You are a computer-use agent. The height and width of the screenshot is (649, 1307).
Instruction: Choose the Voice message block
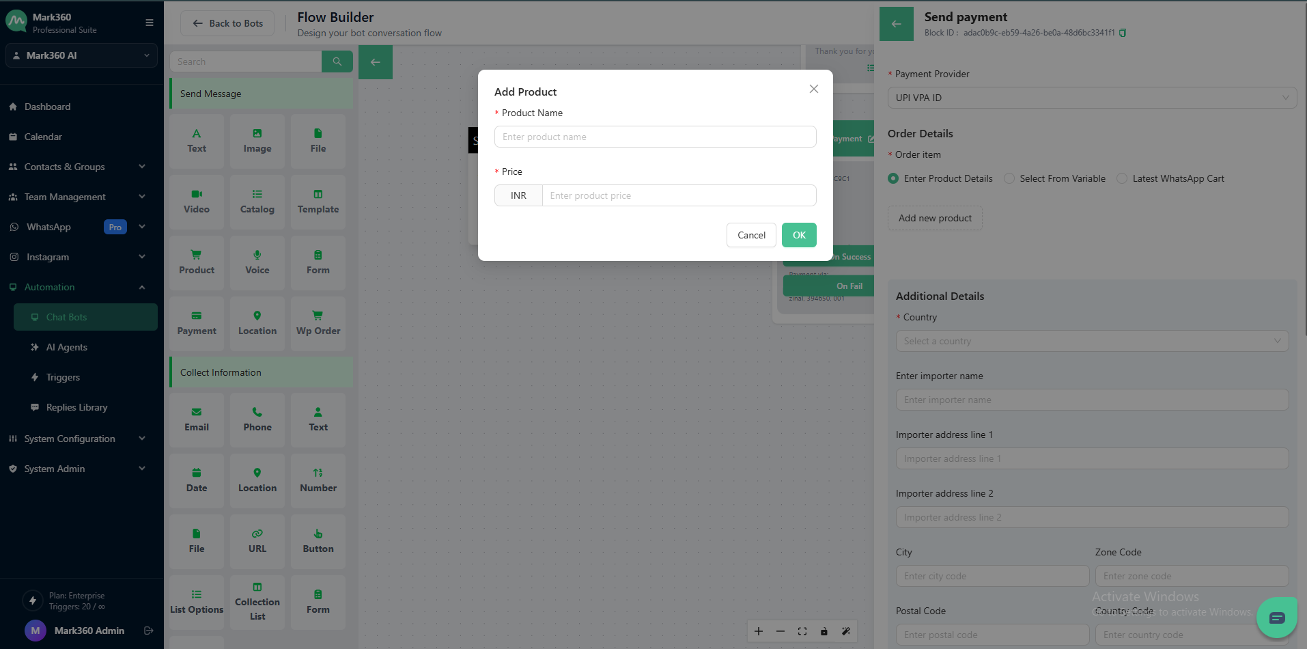(257, 262)
